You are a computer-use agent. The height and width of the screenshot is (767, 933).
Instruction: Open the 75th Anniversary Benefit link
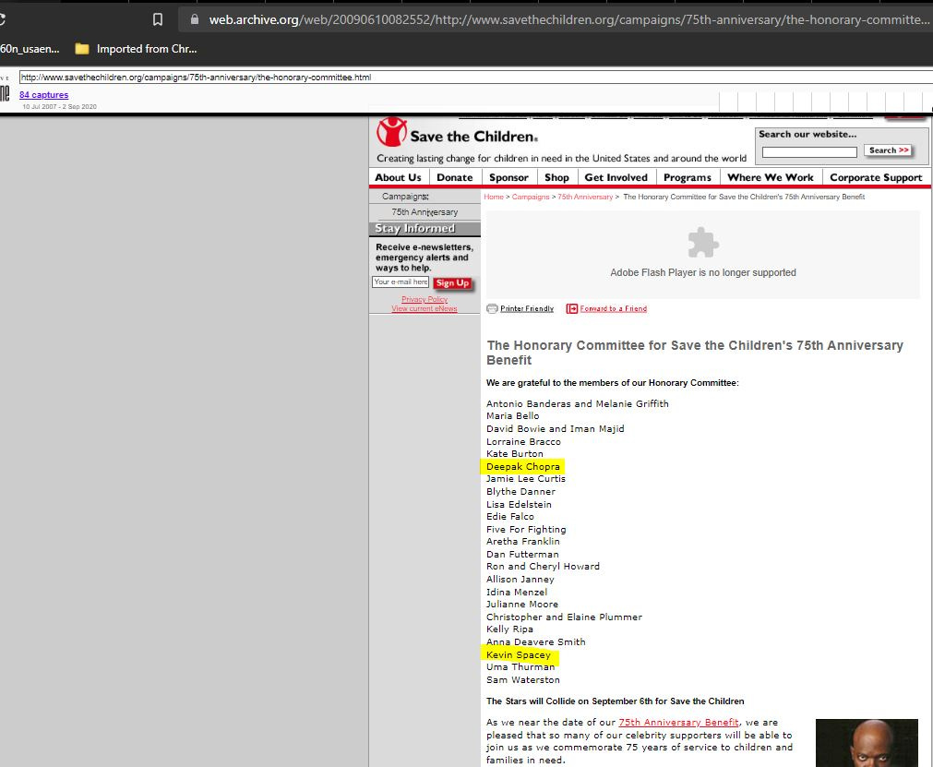[x=679, y=723]
